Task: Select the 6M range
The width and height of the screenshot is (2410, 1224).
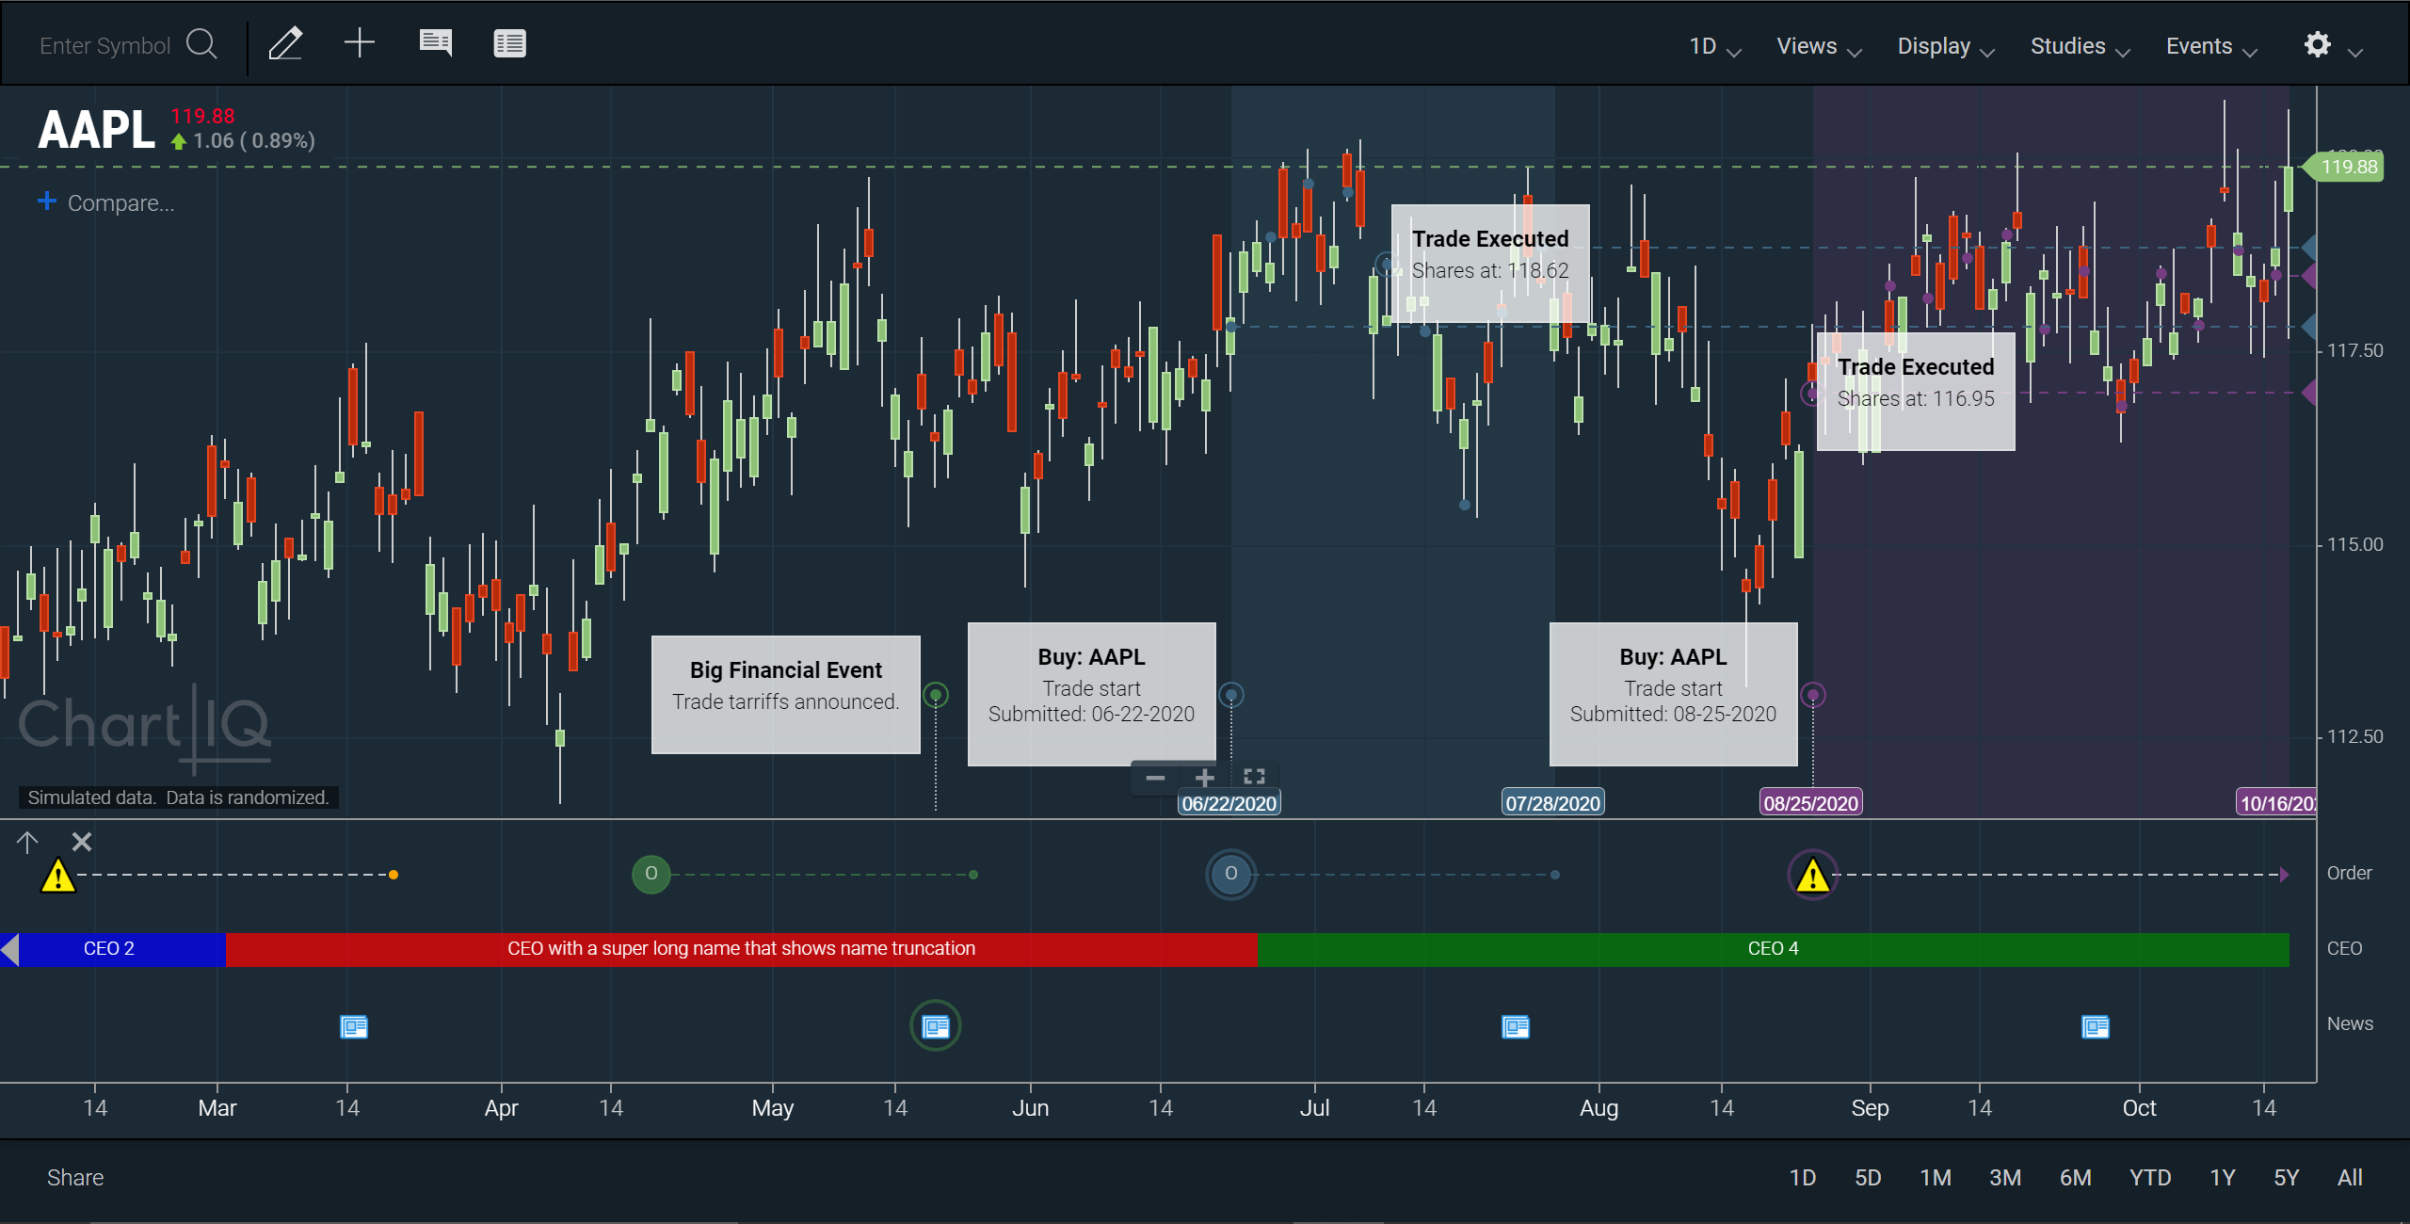Action: [x=2076, y=1178]
